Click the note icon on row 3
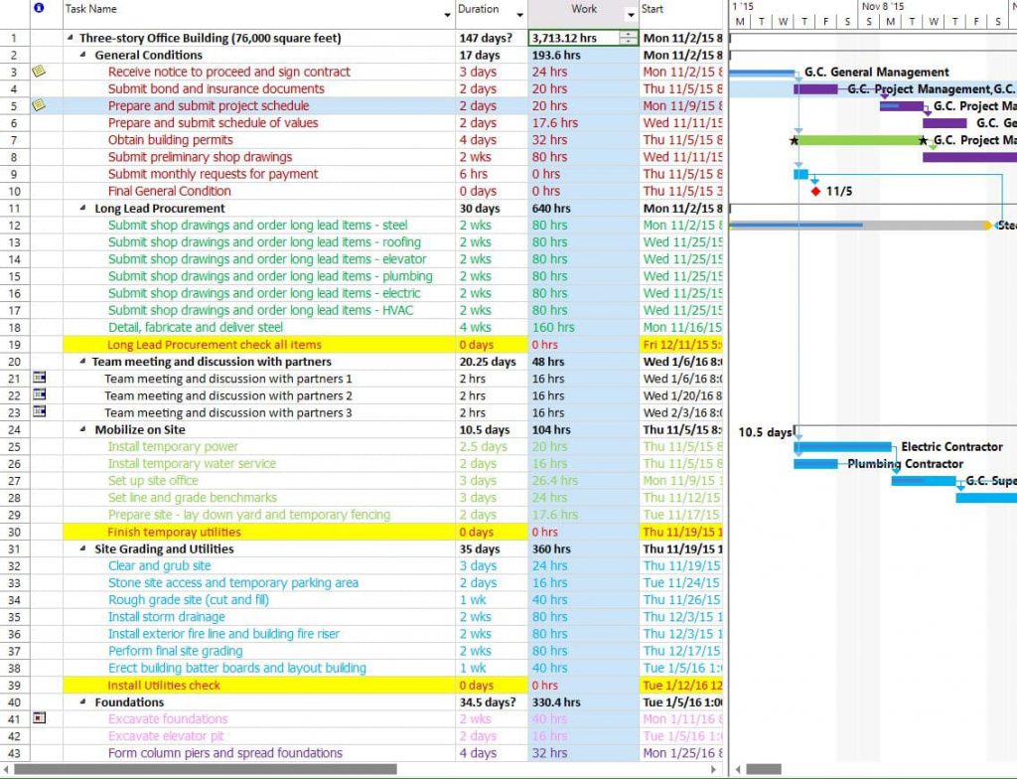Viewport: 1017px width, 779px height. pos(39,72)
